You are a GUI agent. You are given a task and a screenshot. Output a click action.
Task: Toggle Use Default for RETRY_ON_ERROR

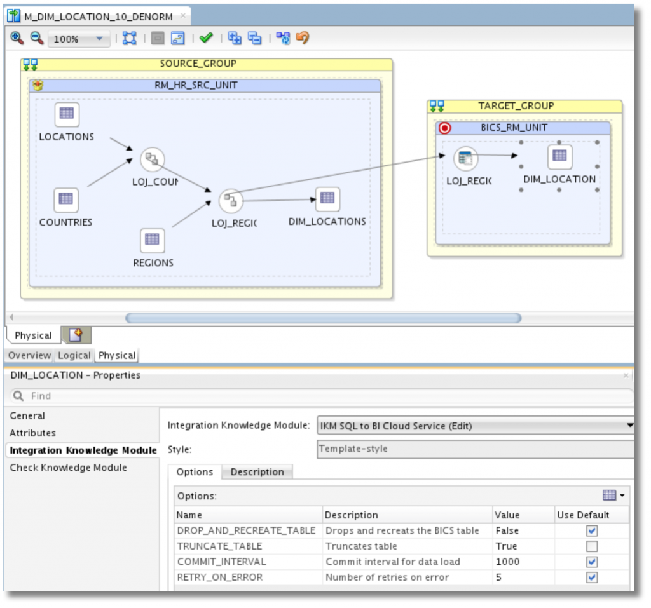pyautogui.click(x=592, y=578)
